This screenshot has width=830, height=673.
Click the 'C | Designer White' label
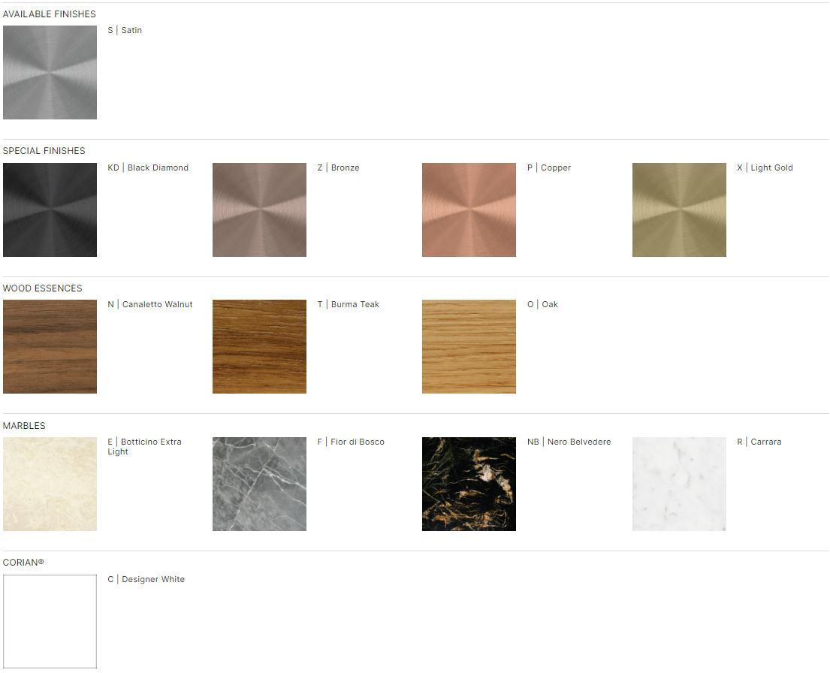point(146,579)
